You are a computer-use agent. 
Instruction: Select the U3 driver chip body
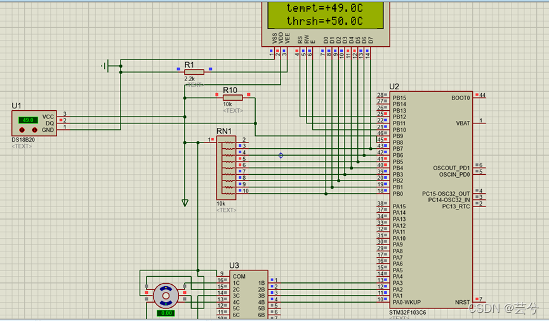[x=249, y=295]
